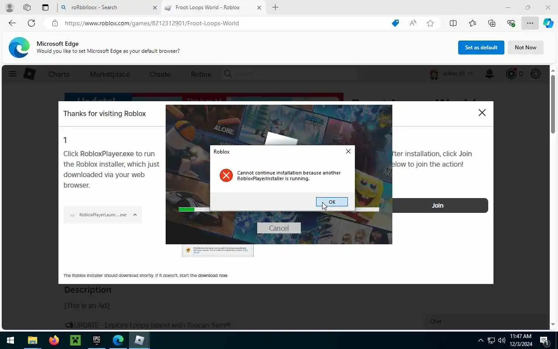Open a new browser tab
558x349 pixels.
point(275,7)
